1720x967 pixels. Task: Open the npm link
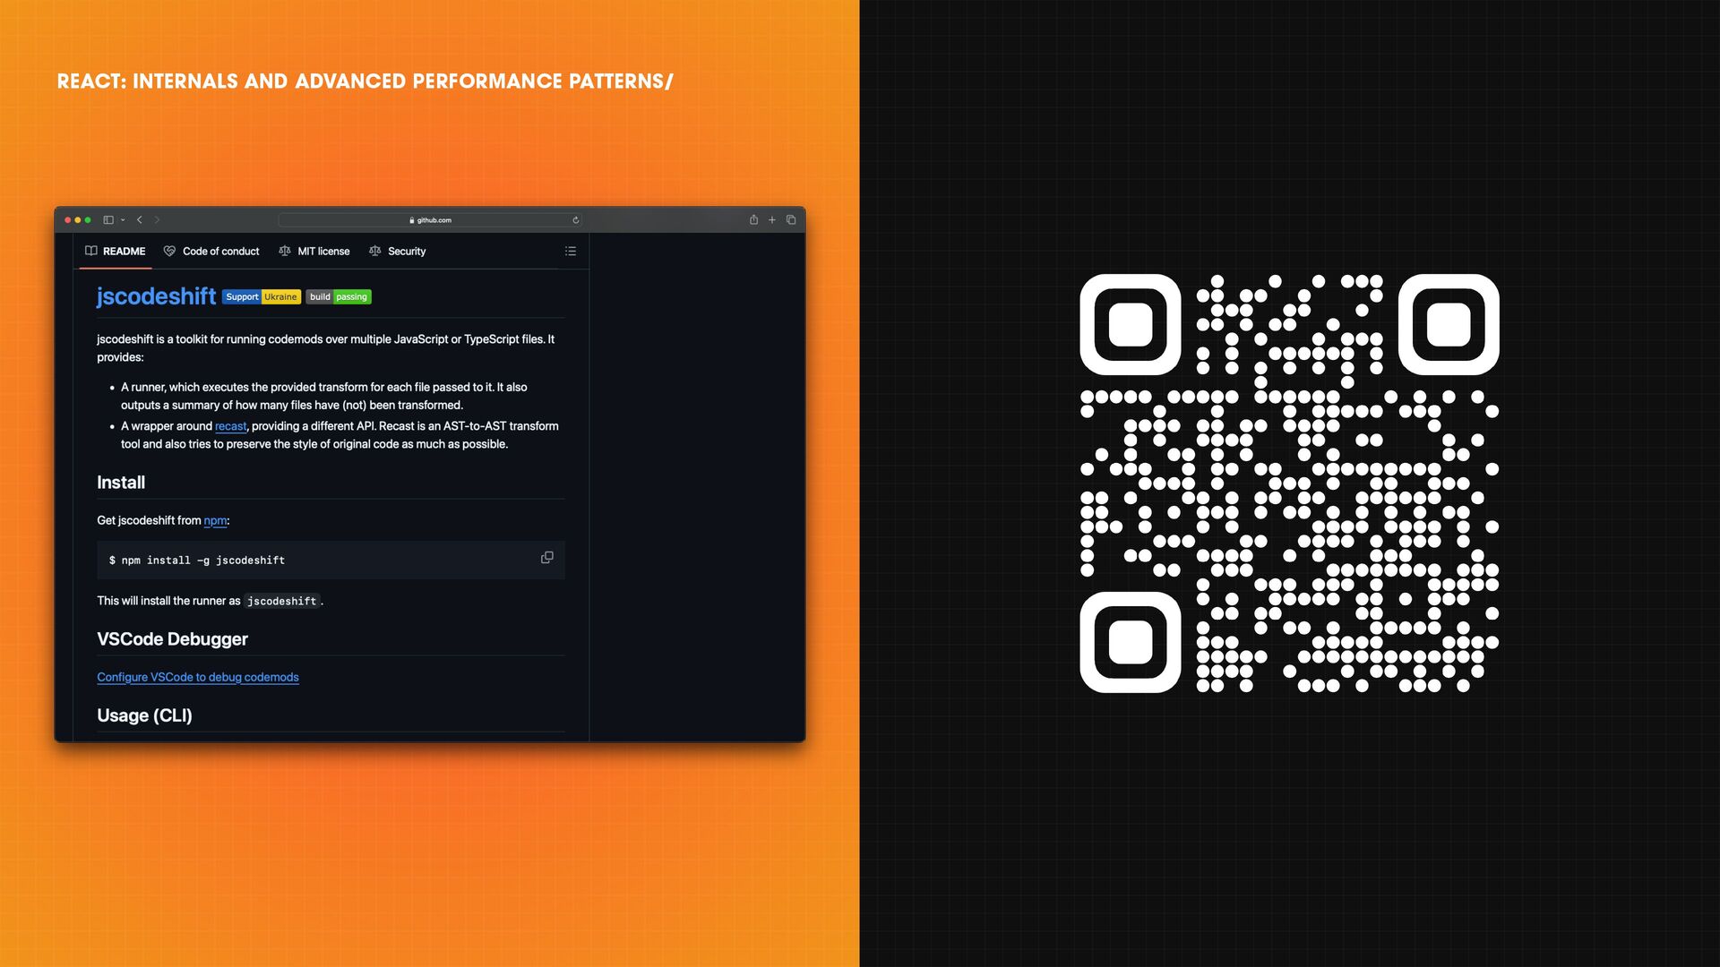[x=215, y=521]
